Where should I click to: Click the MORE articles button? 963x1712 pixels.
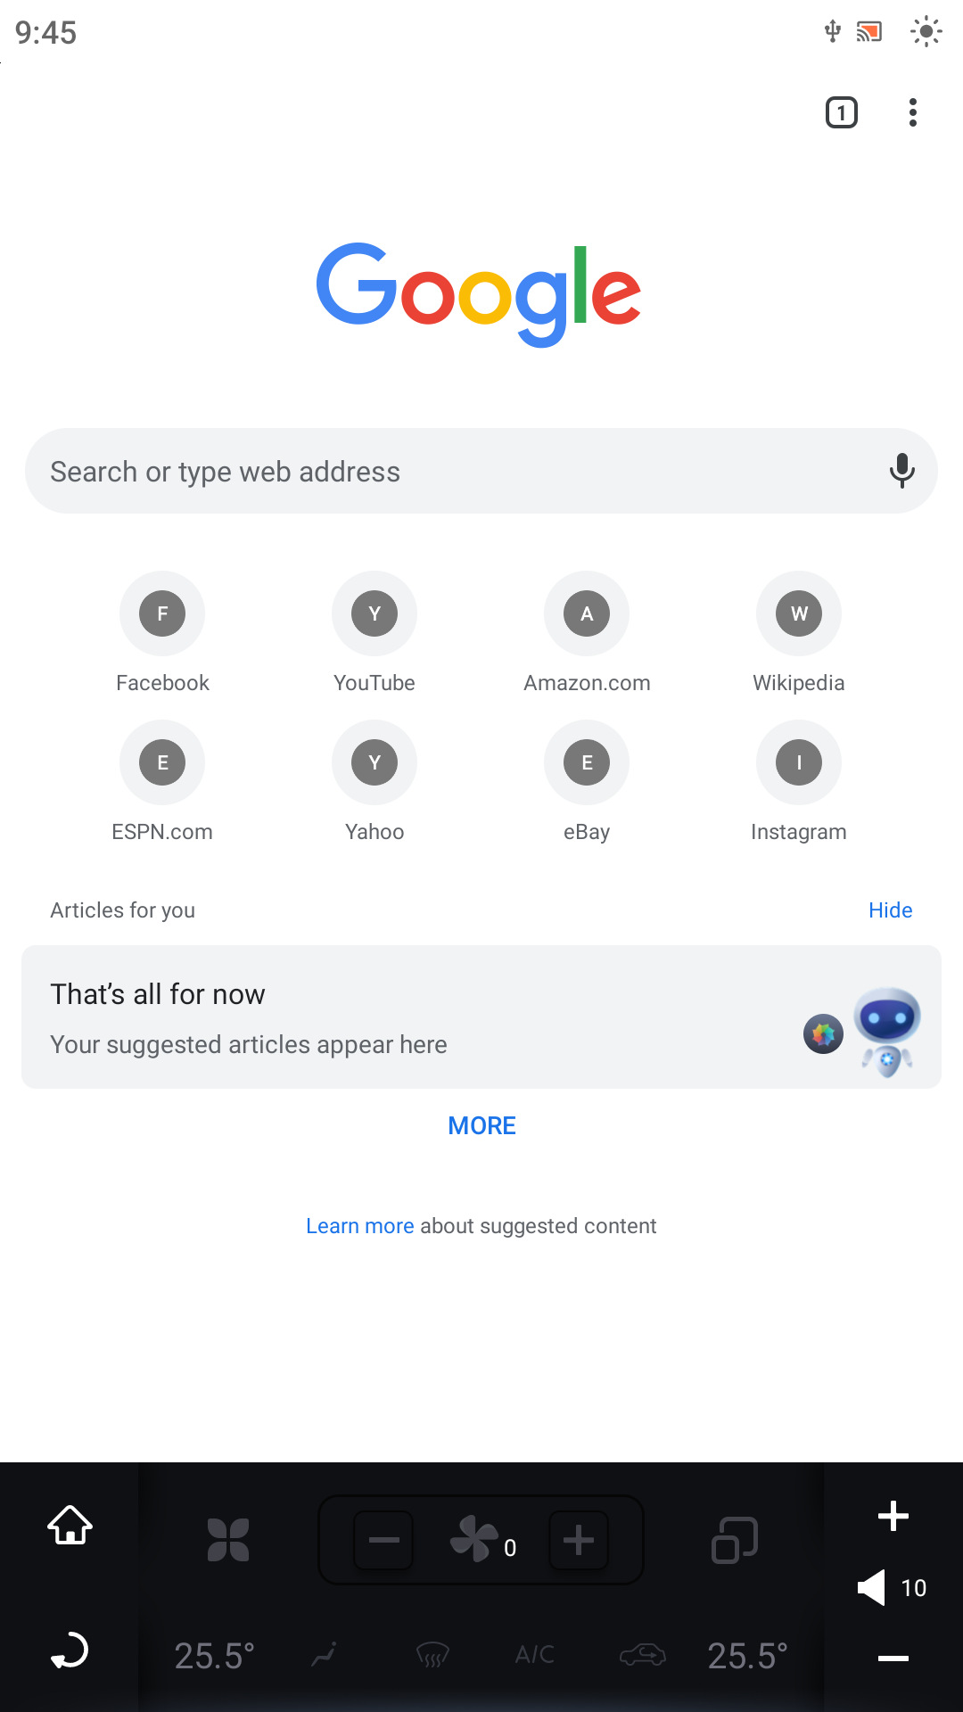[481, 1126]
